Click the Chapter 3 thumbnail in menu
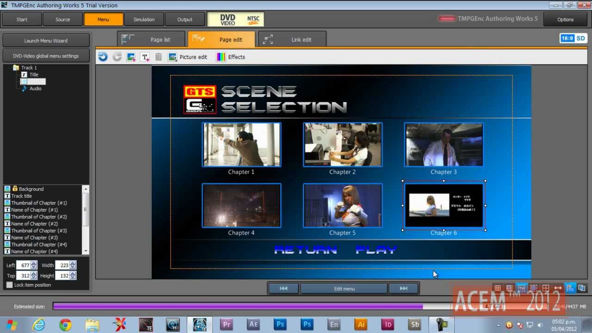The width and height of the screenshot is (592, 333). [x=444, y=145]
